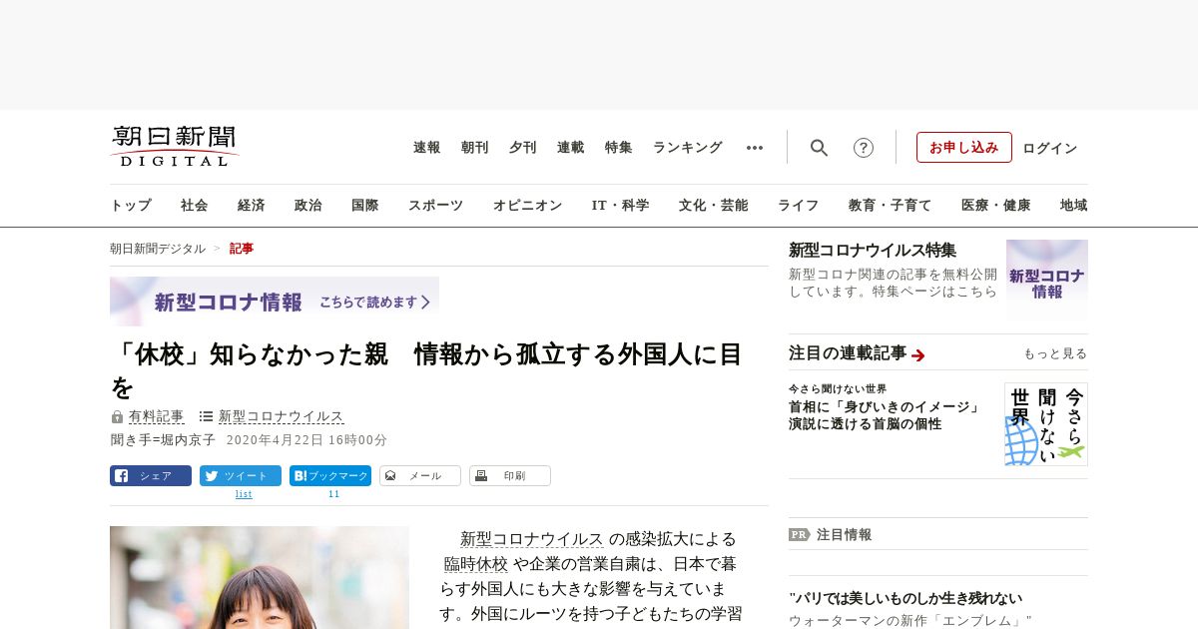This screenshot has width=1198, height=629.
Task: Go to the IT・科学 section
Action: tap(621, 206)
